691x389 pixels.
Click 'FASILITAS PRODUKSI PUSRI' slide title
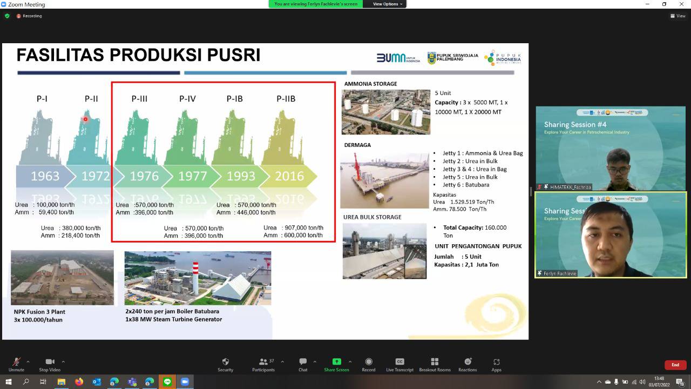[x=138, y=55]
